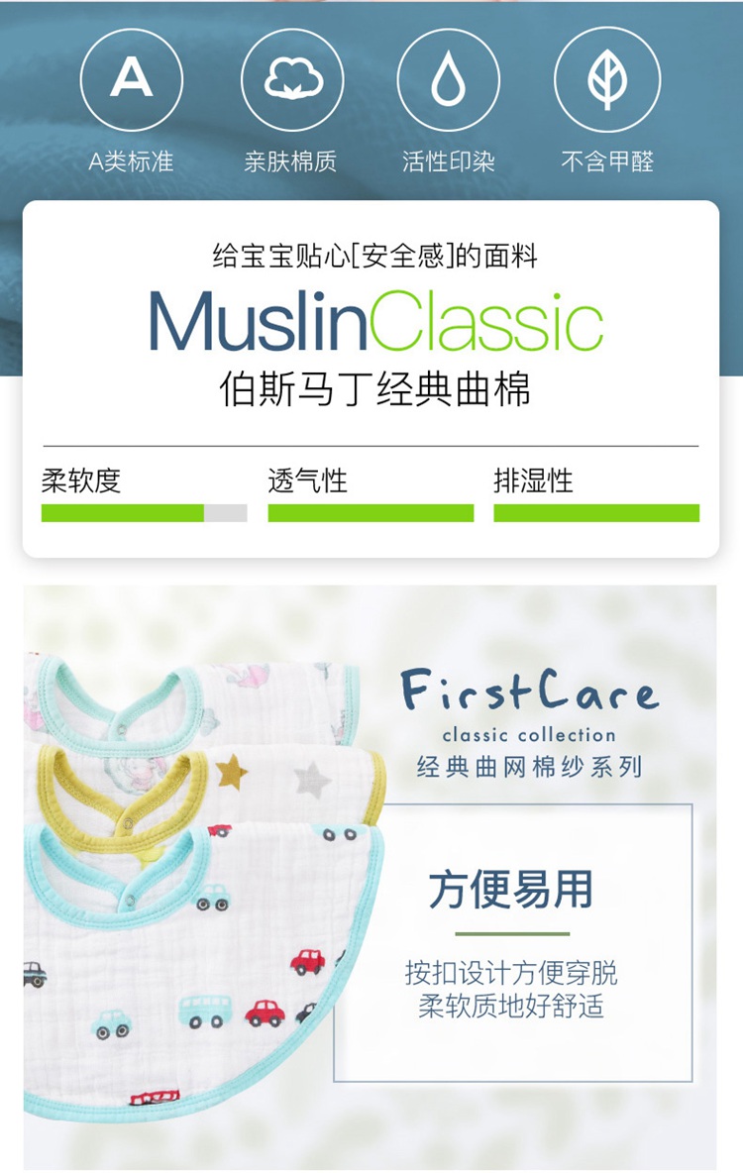Viewport: 743px width, 1173px height.
Task: Click the 柔软度 progress bar
Action: 145,513
